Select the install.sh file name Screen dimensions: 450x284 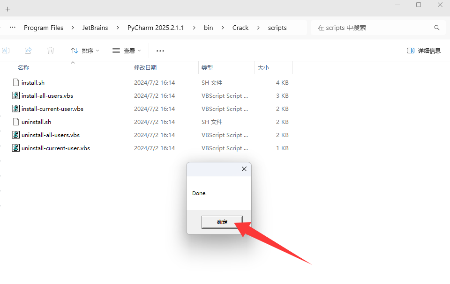[x=33, y=82]
